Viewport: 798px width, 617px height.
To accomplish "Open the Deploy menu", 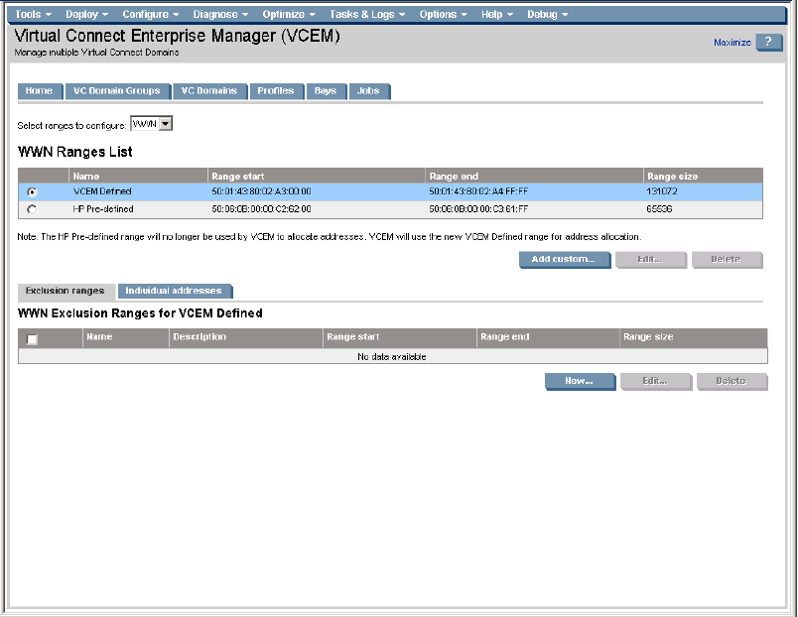I will click(x=86, y=14).
